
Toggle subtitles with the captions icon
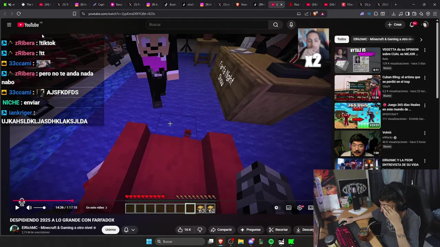289,208
